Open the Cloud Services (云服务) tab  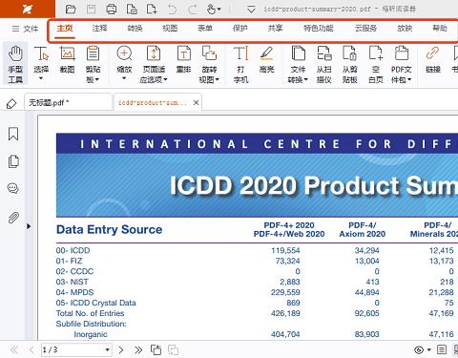tap(365, 29)
